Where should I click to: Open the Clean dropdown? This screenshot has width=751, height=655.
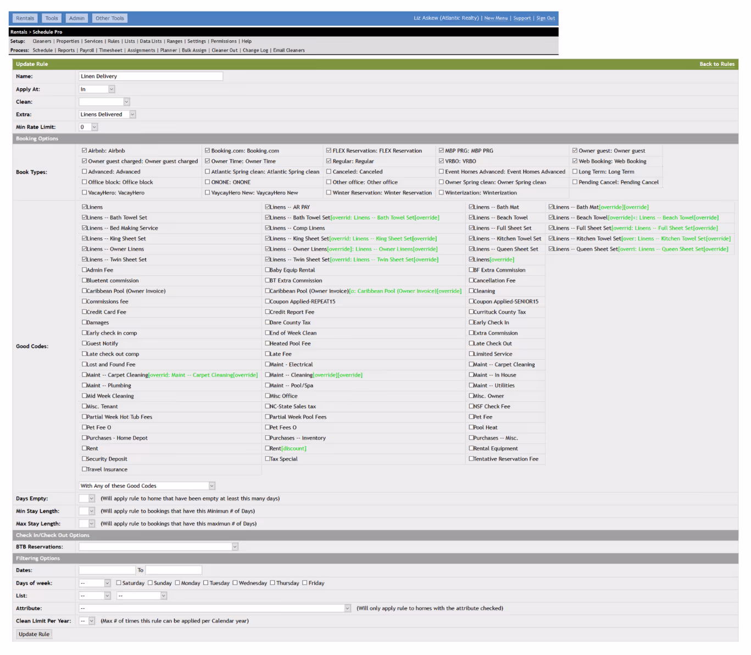pos(104,102)
